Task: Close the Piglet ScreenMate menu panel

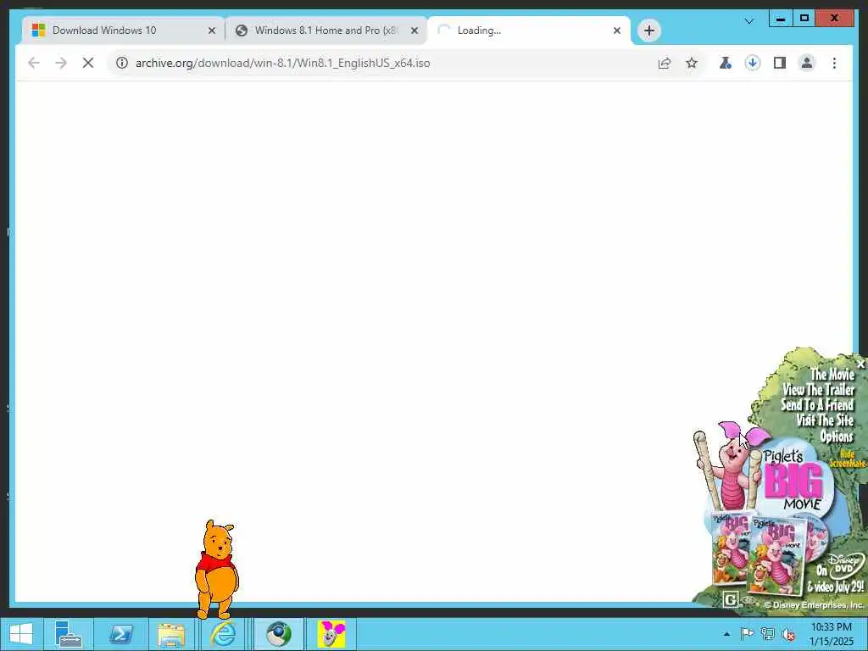Action: click(860, 364)
